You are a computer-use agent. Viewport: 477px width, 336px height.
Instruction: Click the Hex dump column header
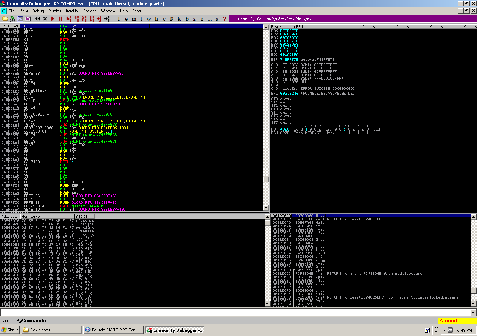(x=48, y=217)
